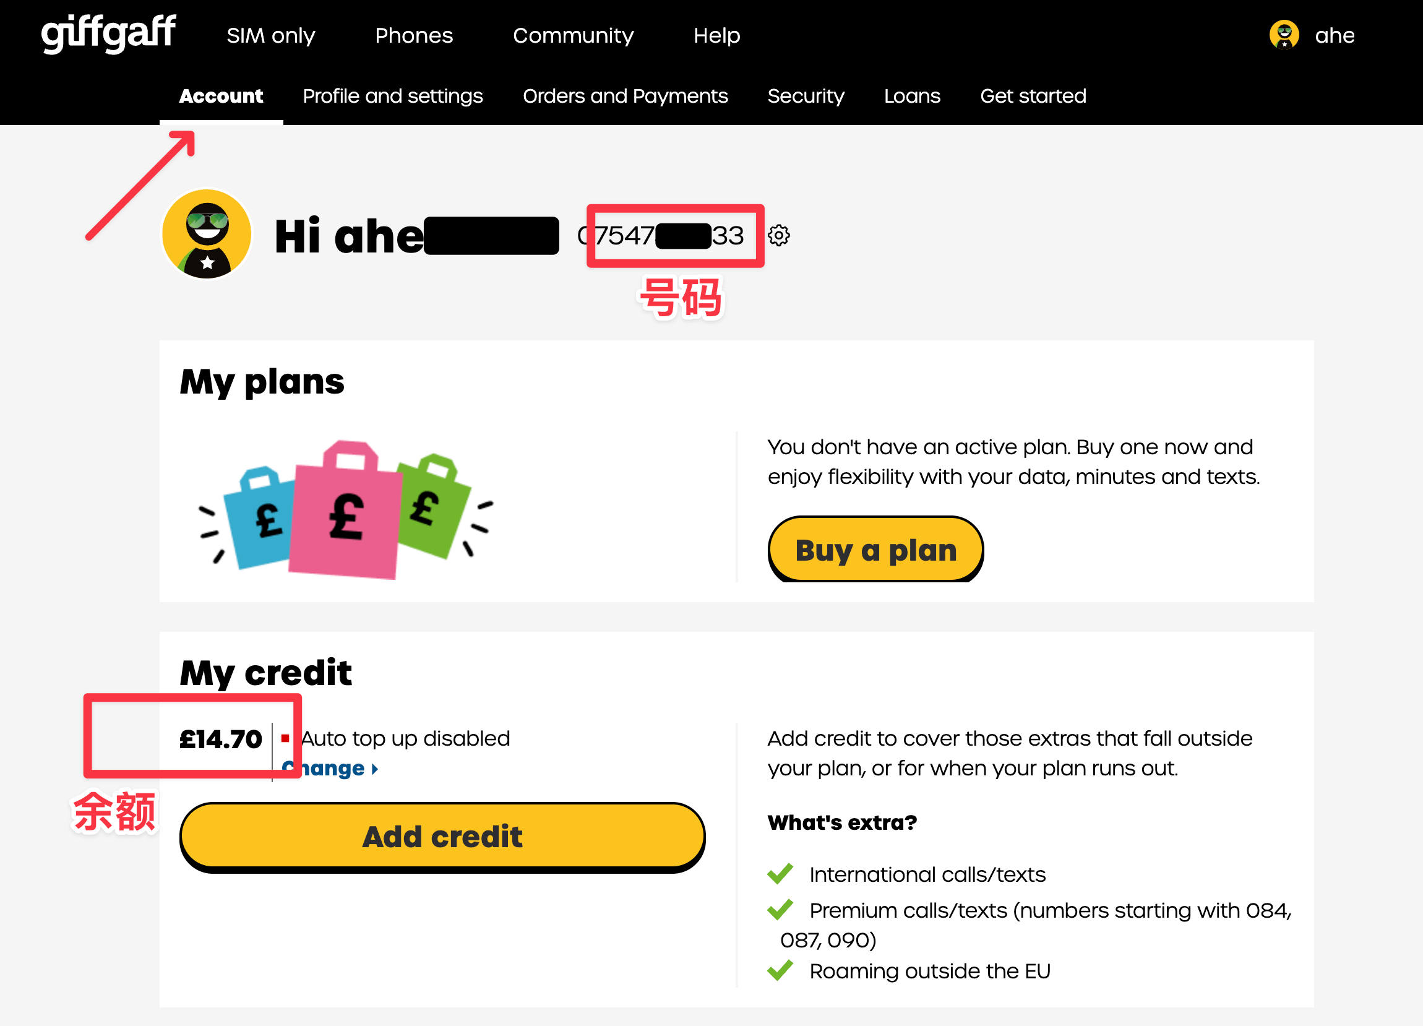
Task: Click the giffgaff logo
Action: coord(108,34)
